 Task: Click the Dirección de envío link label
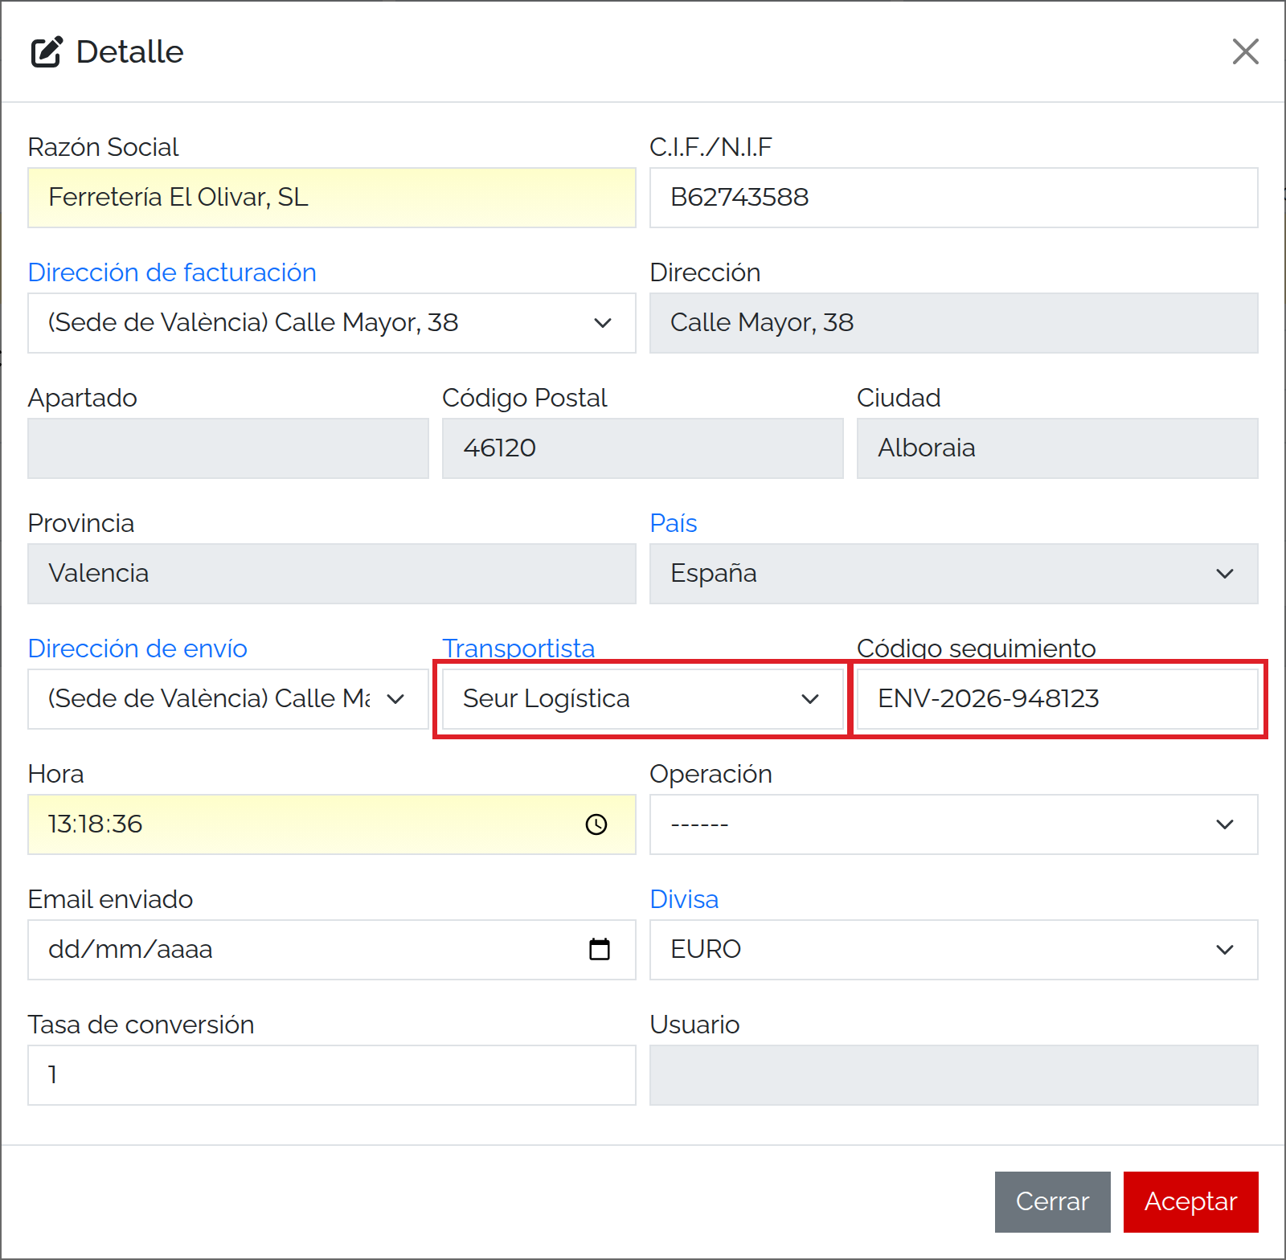tap(137, 648)
